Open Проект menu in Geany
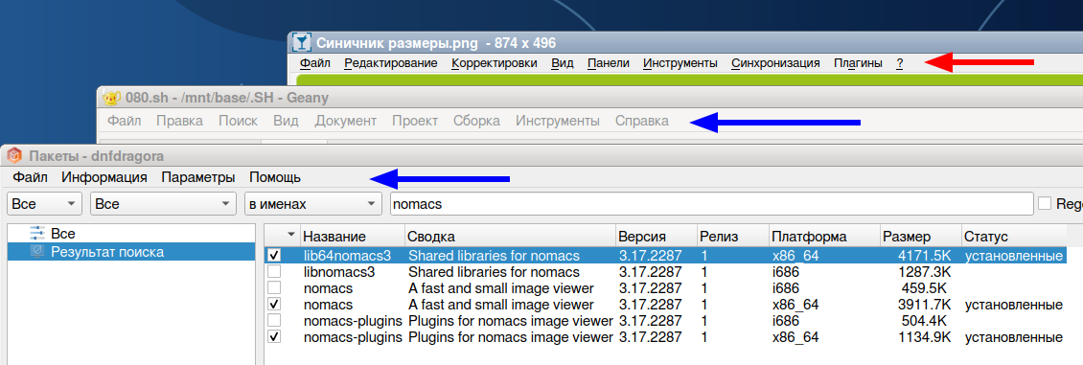The height and width of the screenshot is (365, 1083). 415,121
